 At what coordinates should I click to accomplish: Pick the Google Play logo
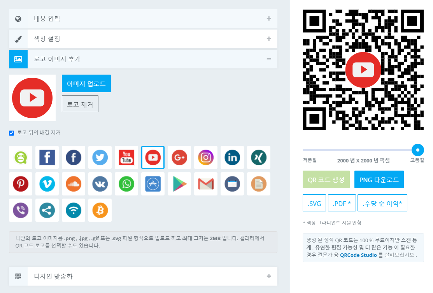[x=179, y=184]
